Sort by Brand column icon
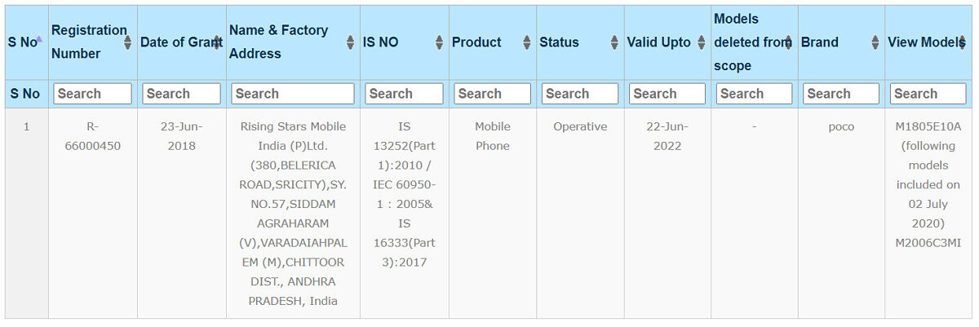979x327 pixels. tap(875, 42)
